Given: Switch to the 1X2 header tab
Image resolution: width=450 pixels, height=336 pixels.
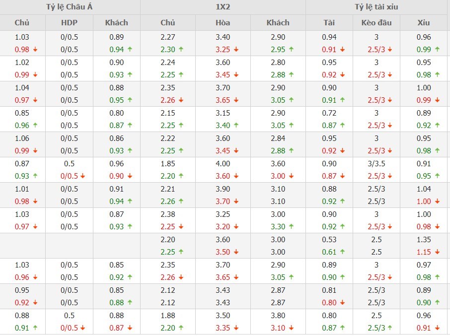Looking at the screenshot, I should 223,7.
